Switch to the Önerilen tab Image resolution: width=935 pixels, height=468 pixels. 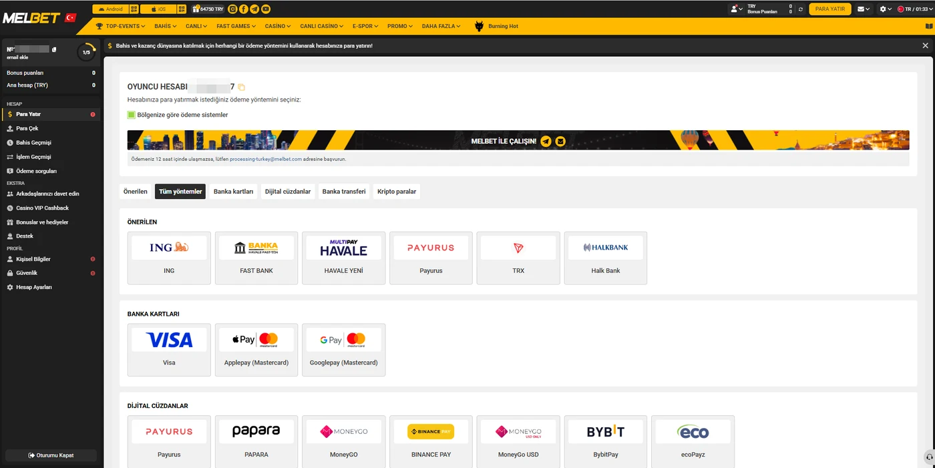pos(136,192)
